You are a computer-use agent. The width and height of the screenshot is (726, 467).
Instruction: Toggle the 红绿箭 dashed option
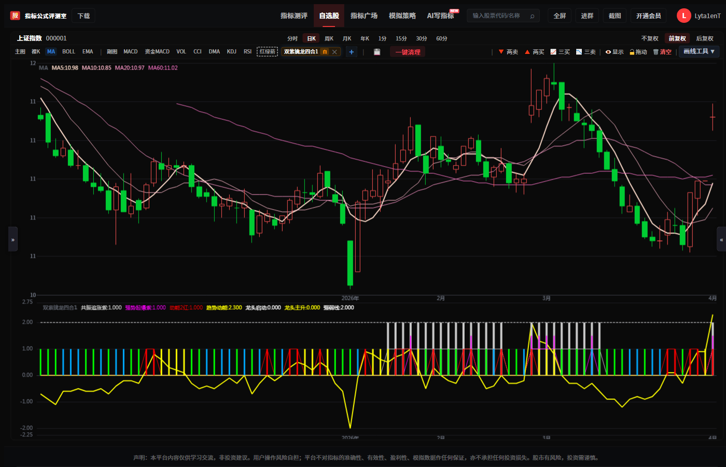click(268, 51)
